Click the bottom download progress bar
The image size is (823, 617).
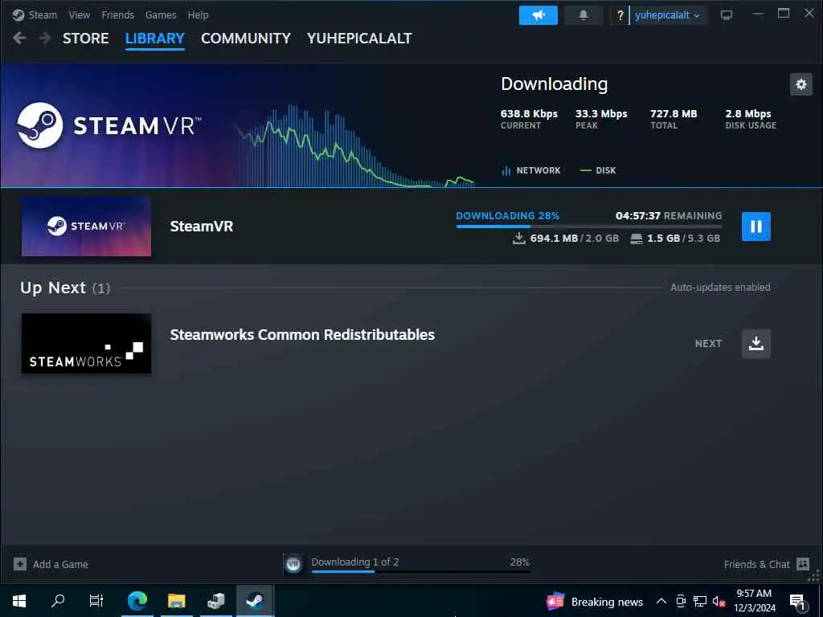point(420,571)
